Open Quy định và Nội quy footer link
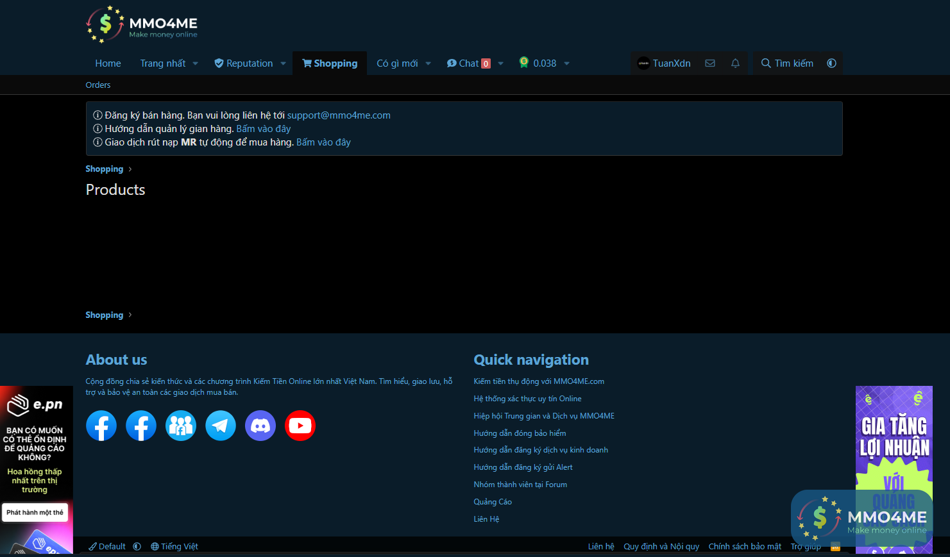 661,547
